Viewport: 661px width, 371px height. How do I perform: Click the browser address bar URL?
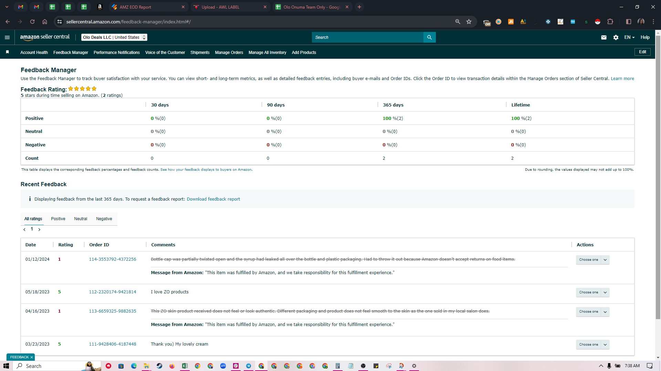point(128,22)
